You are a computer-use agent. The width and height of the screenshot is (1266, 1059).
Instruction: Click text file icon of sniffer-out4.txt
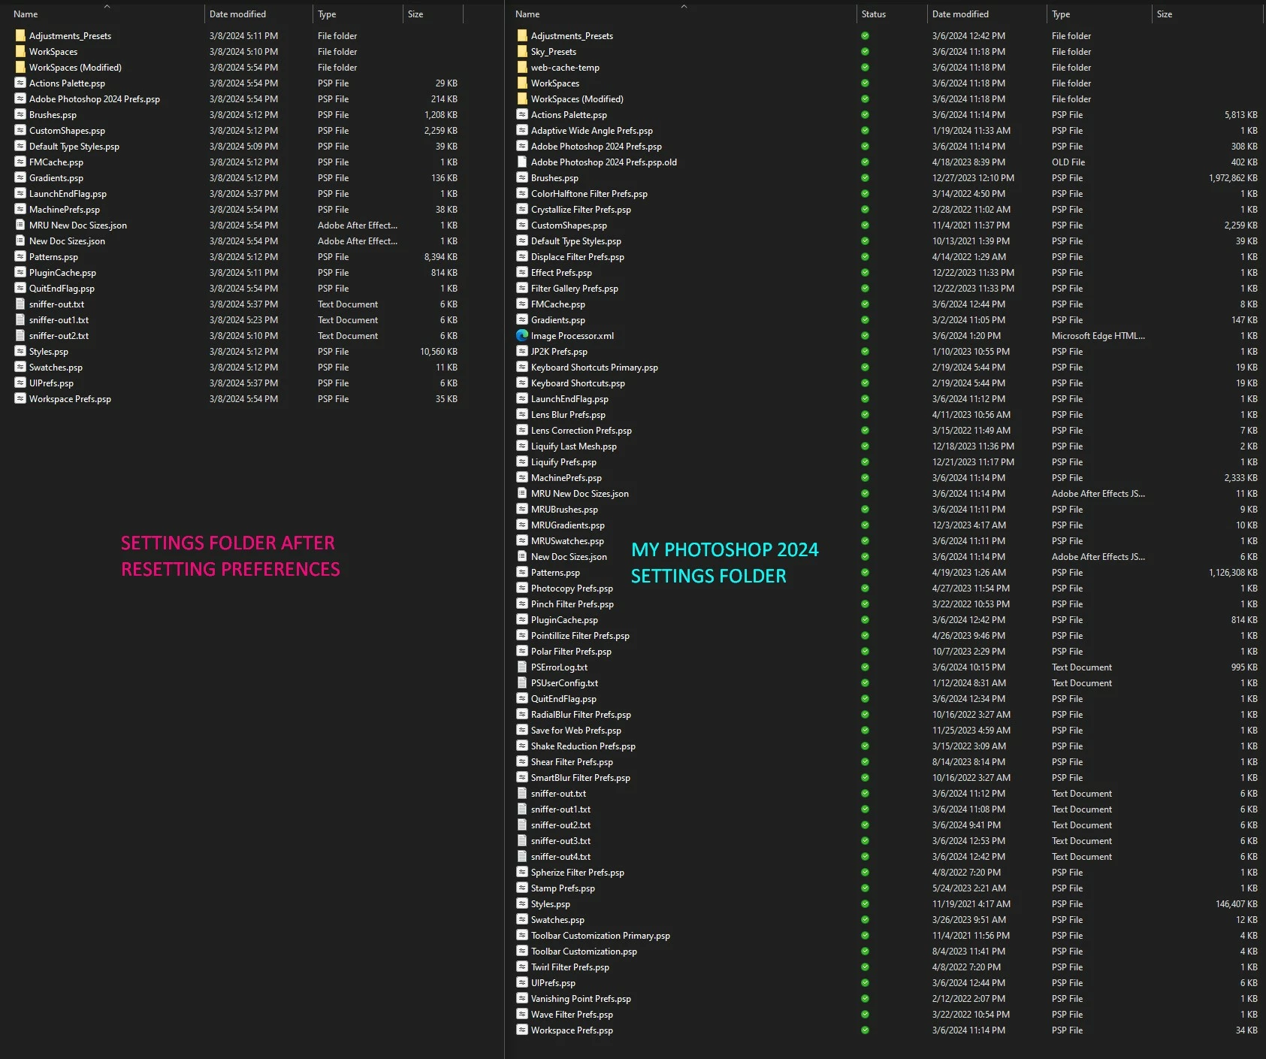point(522,857)
